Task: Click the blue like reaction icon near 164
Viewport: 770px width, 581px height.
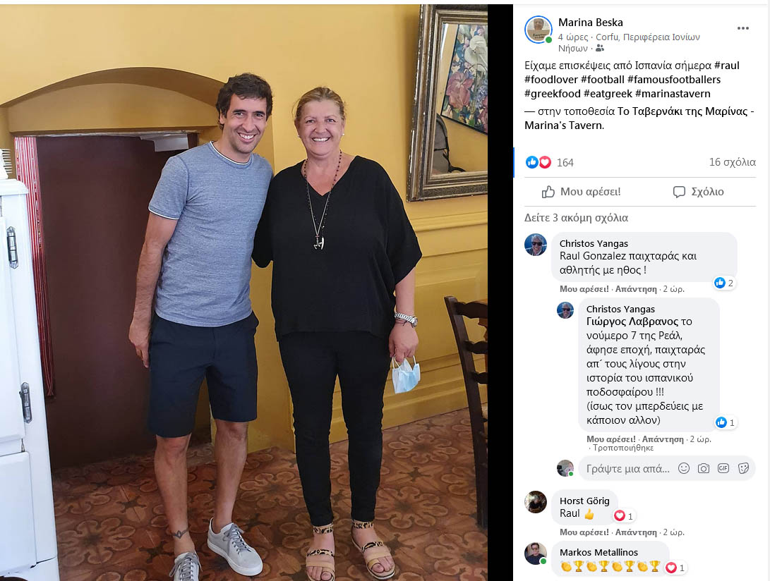Action: pos(532,162)
